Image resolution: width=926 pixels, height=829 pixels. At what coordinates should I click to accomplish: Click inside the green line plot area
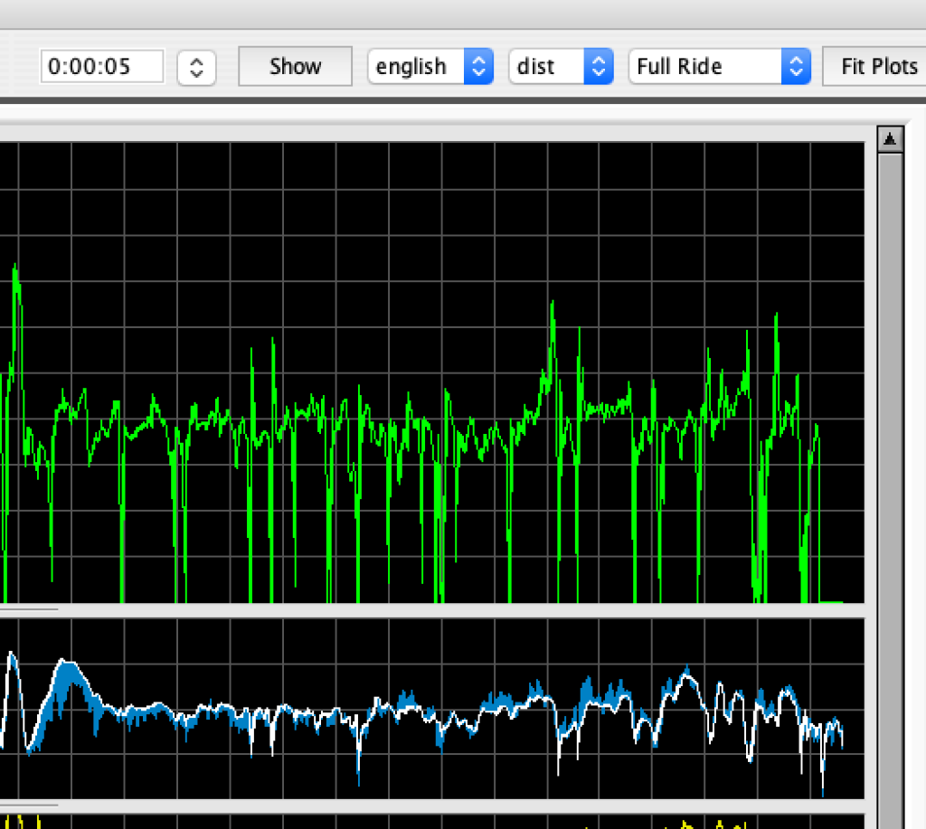[434, 271]
